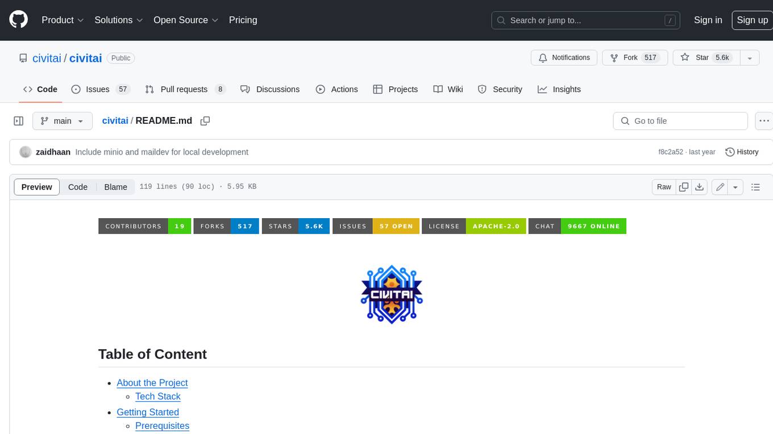Click the Sign up button
This screenshot has width=773, height=434.
(x=752, y=20)
